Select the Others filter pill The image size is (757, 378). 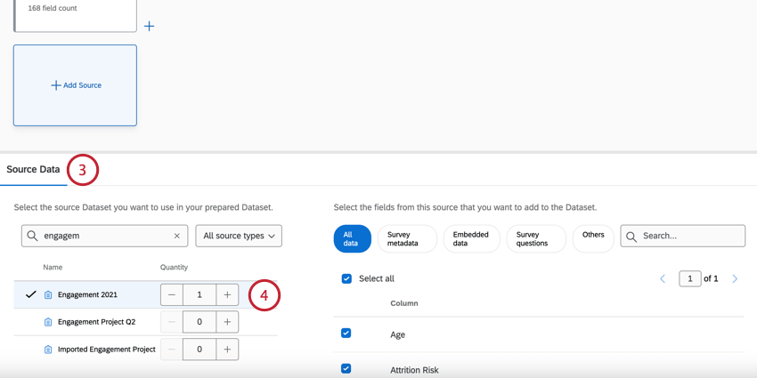point(593,238)
